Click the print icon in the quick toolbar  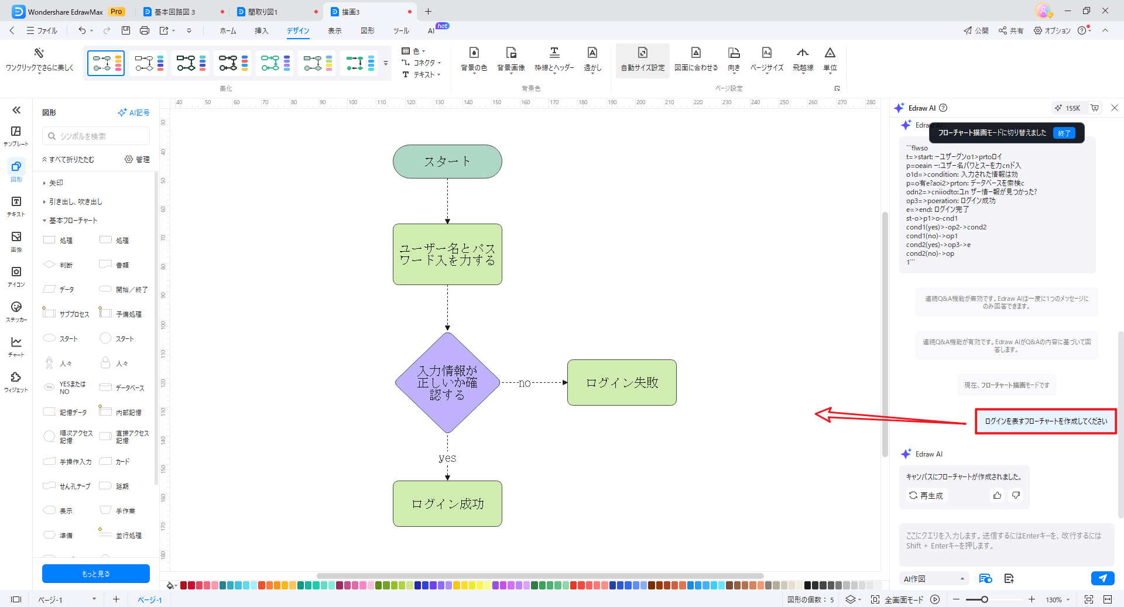[x=145, y=30]
